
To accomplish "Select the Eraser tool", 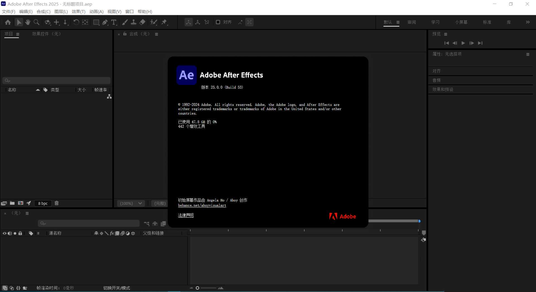I will click(142, 22).
